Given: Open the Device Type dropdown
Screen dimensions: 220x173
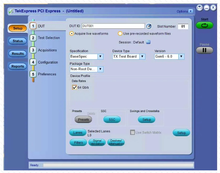Looking at the screenshot, I should pos(142,56).
